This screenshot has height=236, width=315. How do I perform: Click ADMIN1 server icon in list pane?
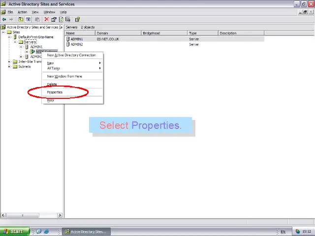tap(68, 39)
